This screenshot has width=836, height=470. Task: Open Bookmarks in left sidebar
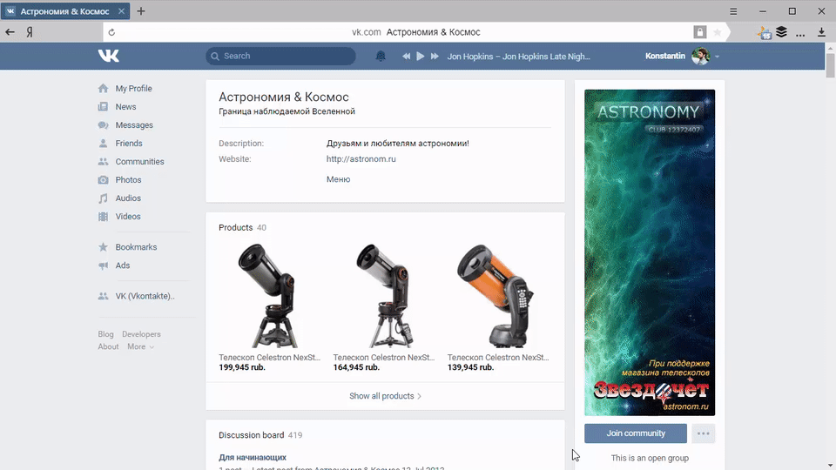pyautogui.click(x=136, y=247)
